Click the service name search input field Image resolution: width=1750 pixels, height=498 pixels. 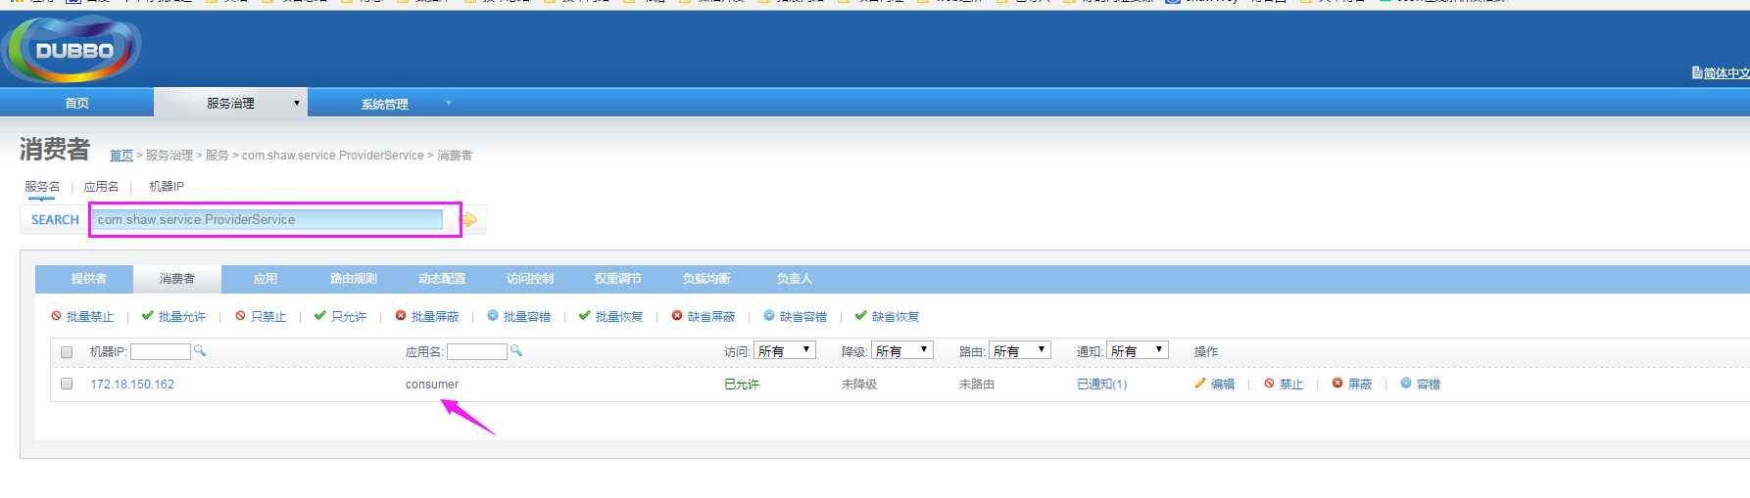pyautogui.click(x=268, y=219)
